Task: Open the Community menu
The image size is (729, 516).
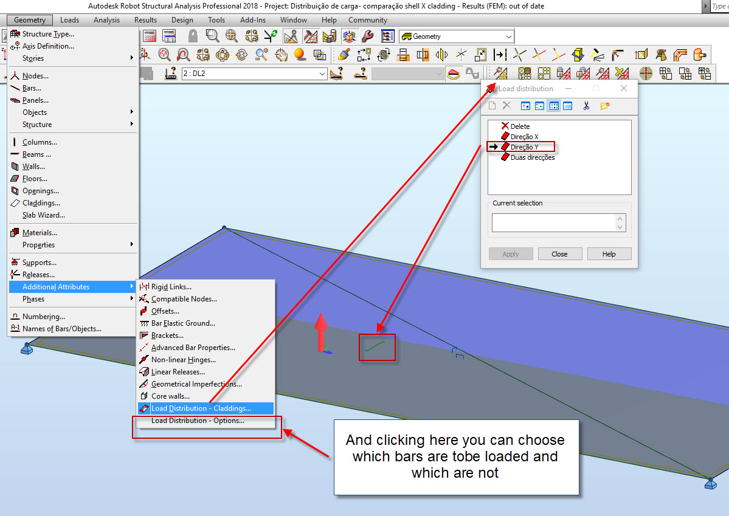Action: pos(368,20)
